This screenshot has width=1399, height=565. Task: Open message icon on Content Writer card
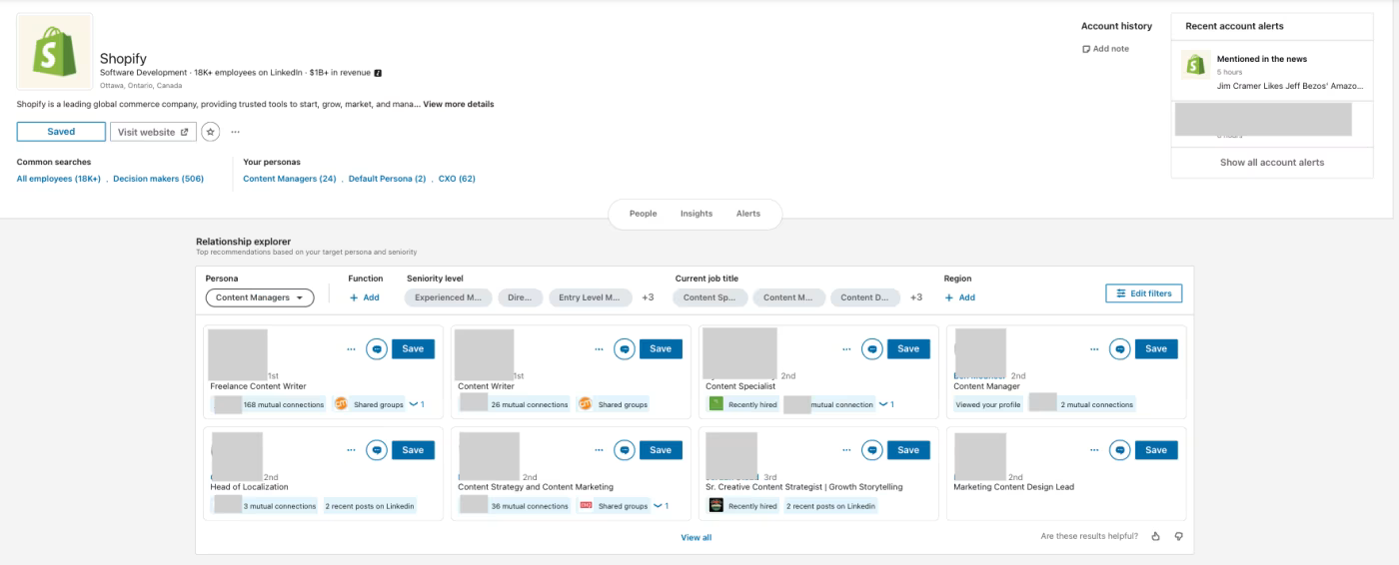click(x=625, y=349)
